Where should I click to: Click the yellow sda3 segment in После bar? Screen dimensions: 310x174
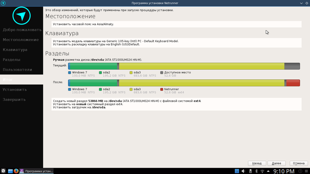(x=202, y=83)
